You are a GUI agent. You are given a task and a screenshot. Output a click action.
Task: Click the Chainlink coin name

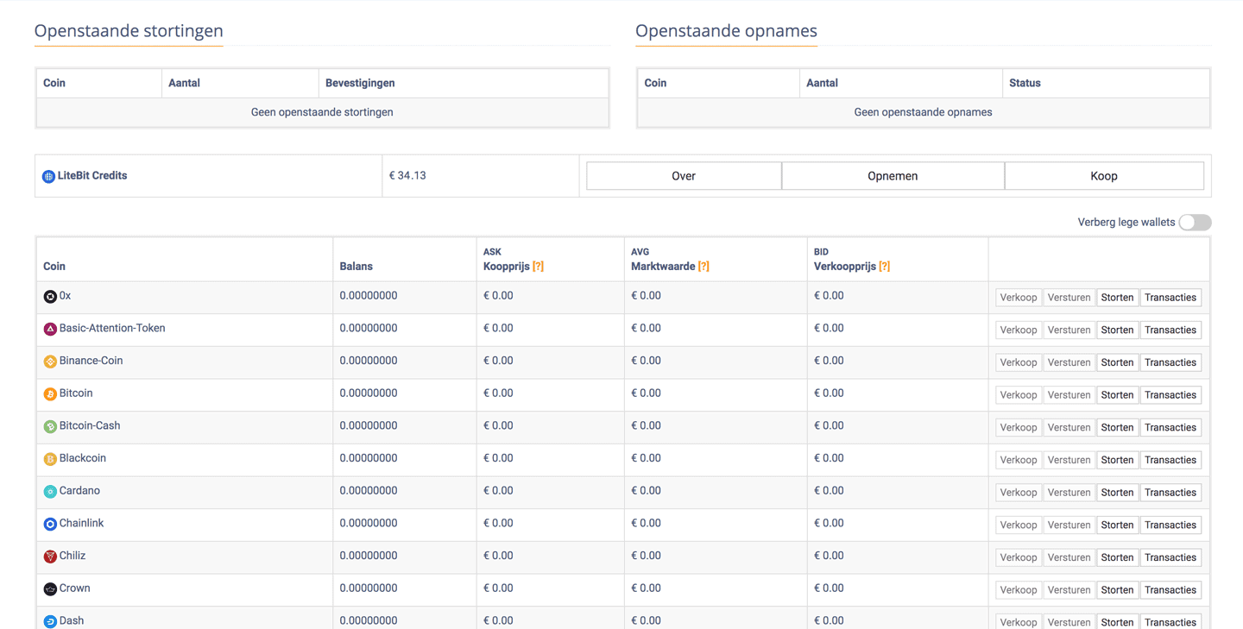coord(81,524)
